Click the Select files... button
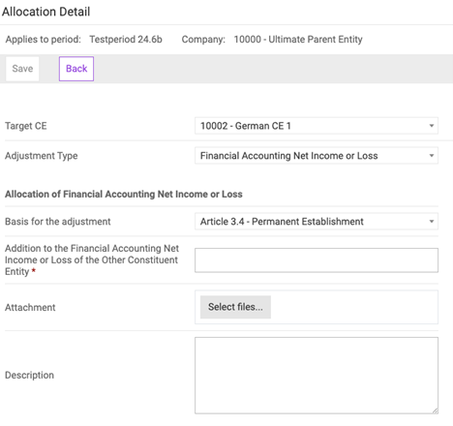 235,307
